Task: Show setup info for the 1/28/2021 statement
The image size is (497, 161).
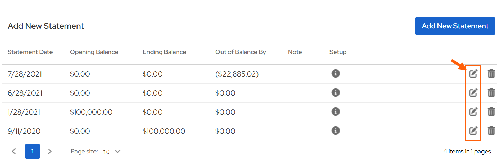Action: tap(335, 111)
